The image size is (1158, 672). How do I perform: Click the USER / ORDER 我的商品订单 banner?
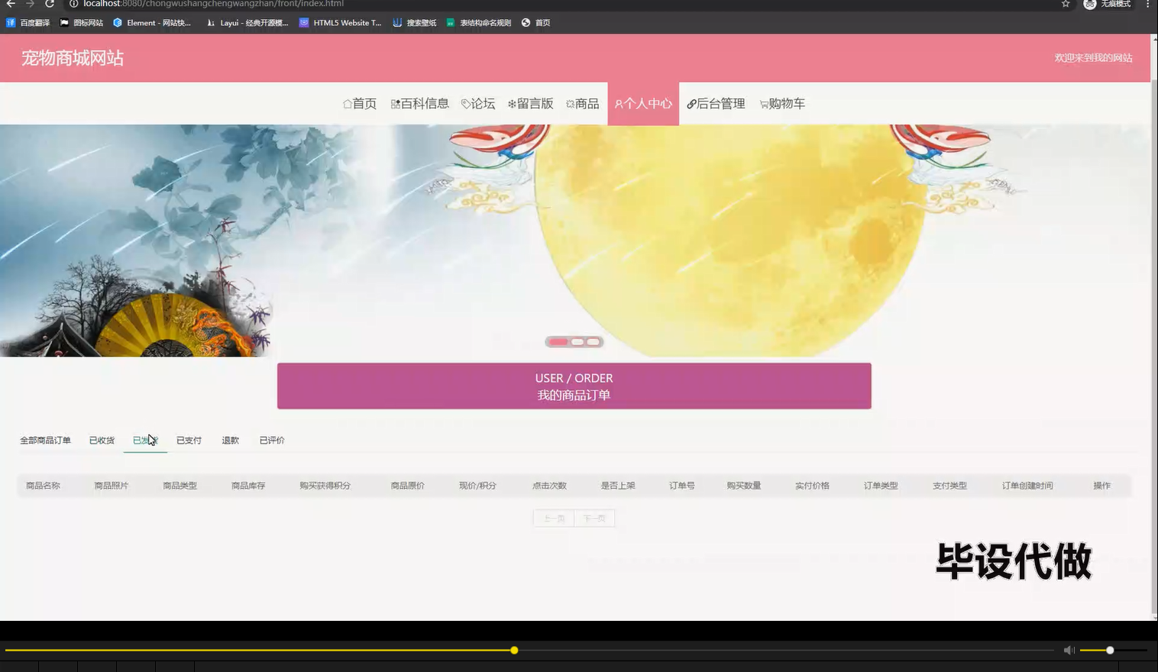click(574, 386)
